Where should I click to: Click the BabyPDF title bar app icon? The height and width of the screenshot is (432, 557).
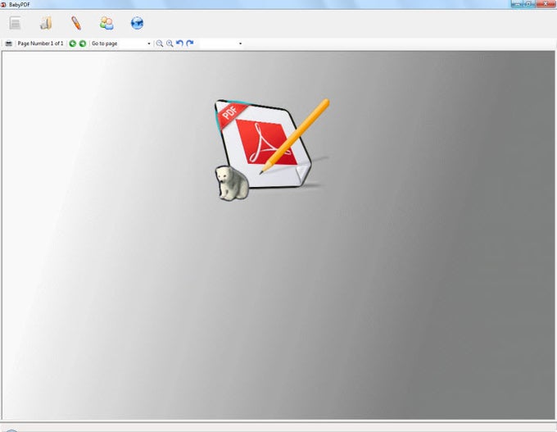(3, 5)
